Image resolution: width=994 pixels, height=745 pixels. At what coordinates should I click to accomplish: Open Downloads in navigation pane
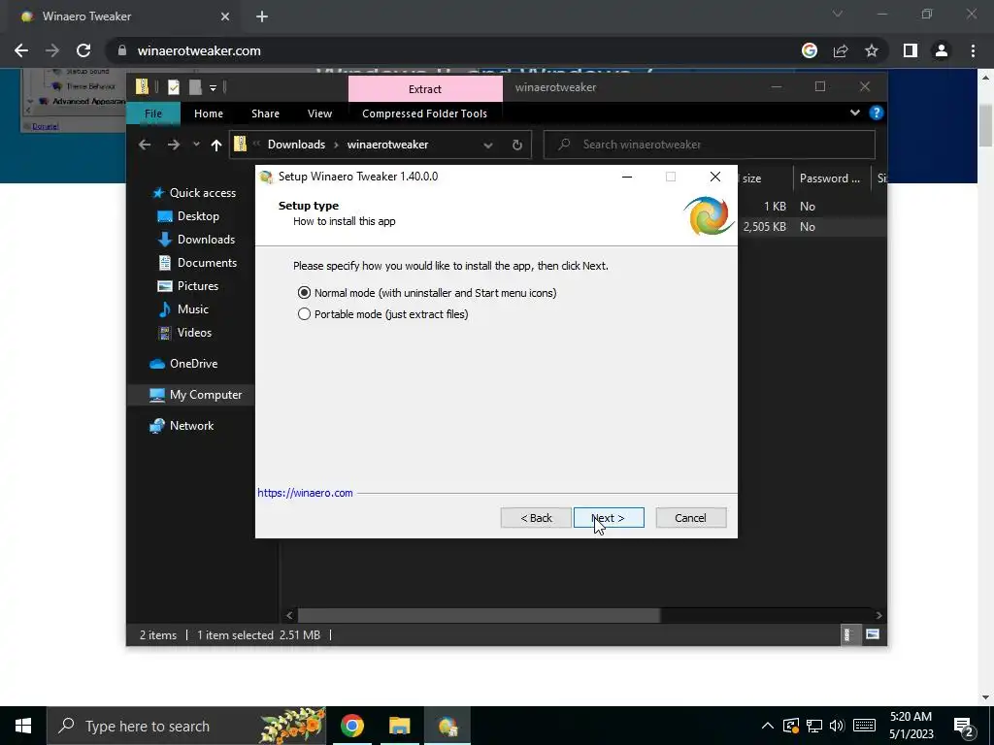(196, 240)
